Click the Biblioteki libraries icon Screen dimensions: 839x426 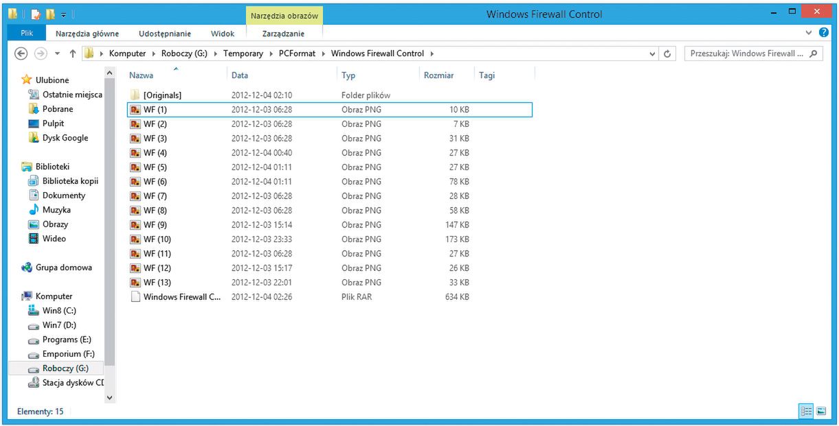point(27,167)
